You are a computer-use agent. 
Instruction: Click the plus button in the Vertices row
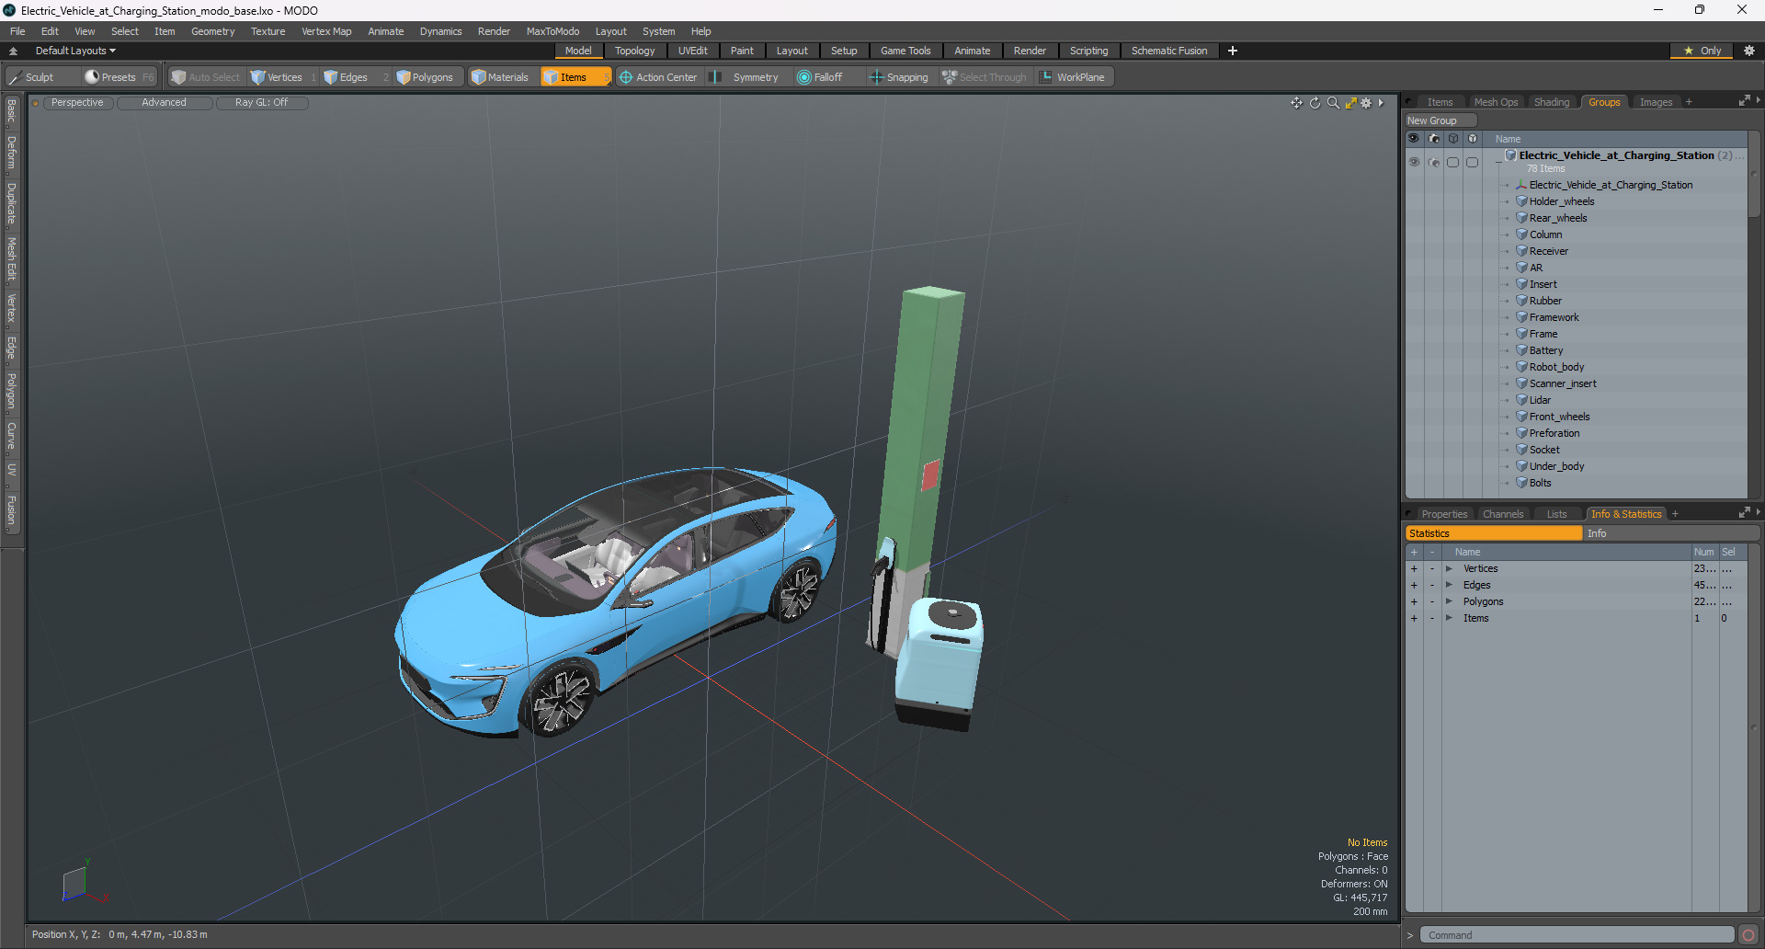tap(1414, 569)
